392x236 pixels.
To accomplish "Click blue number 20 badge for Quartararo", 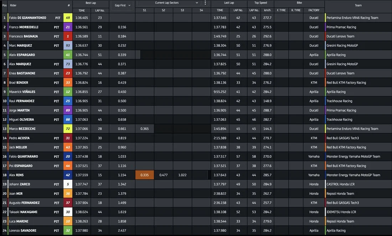I will tap(68, 156).
